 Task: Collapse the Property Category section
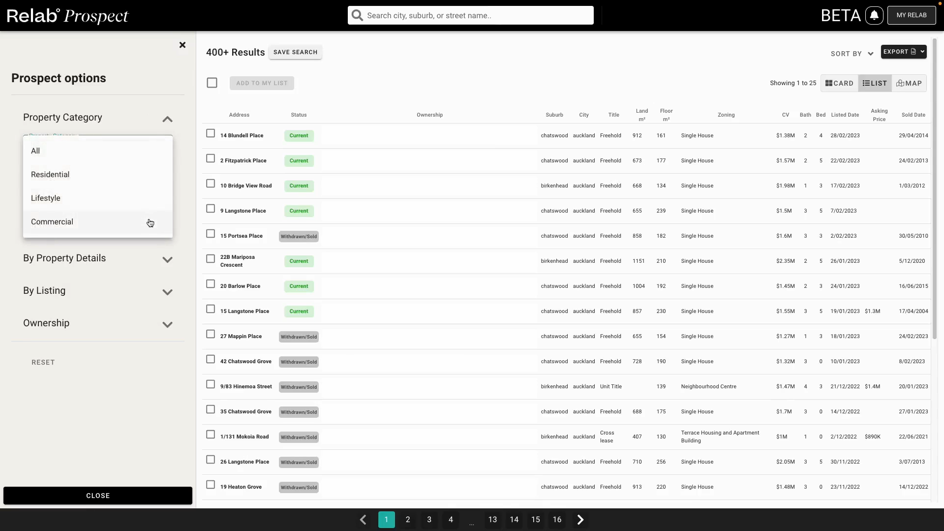pyautogui.click(x=167, y=119)
